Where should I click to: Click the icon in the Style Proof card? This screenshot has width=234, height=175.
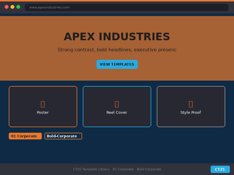(x=191, y=104)
